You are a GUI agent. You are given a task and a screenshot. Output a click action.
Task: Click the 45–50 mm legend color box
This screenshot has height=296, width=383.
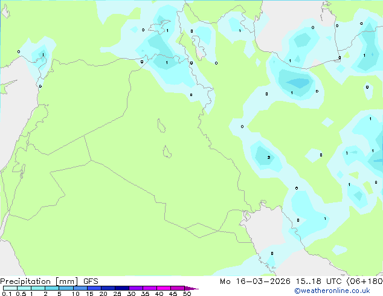click(178, 288)
